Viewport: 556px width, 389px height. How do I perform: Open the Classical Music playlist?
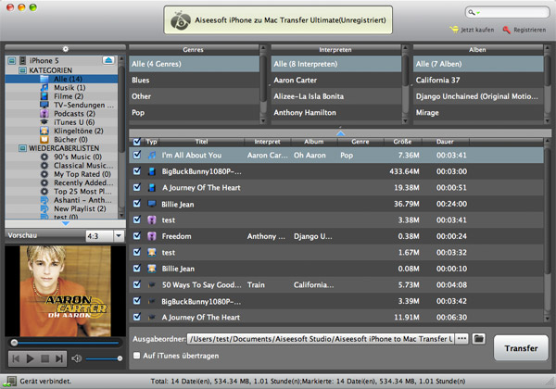(83, 166)
